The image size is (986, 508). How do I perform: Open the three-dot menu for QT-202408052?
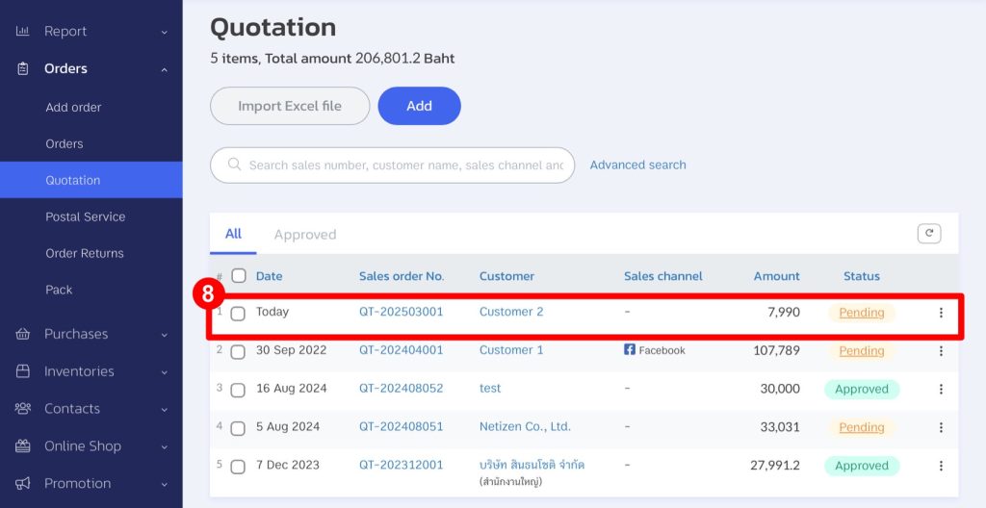[x=941, y=389]
